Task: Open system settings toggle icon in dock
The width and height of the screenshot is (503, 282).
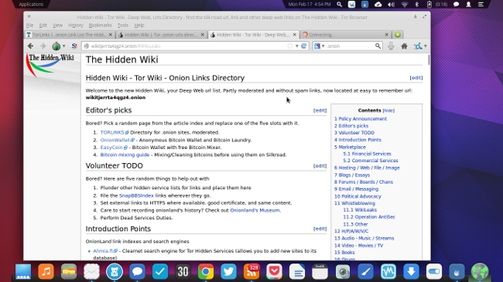Action: 434,272
